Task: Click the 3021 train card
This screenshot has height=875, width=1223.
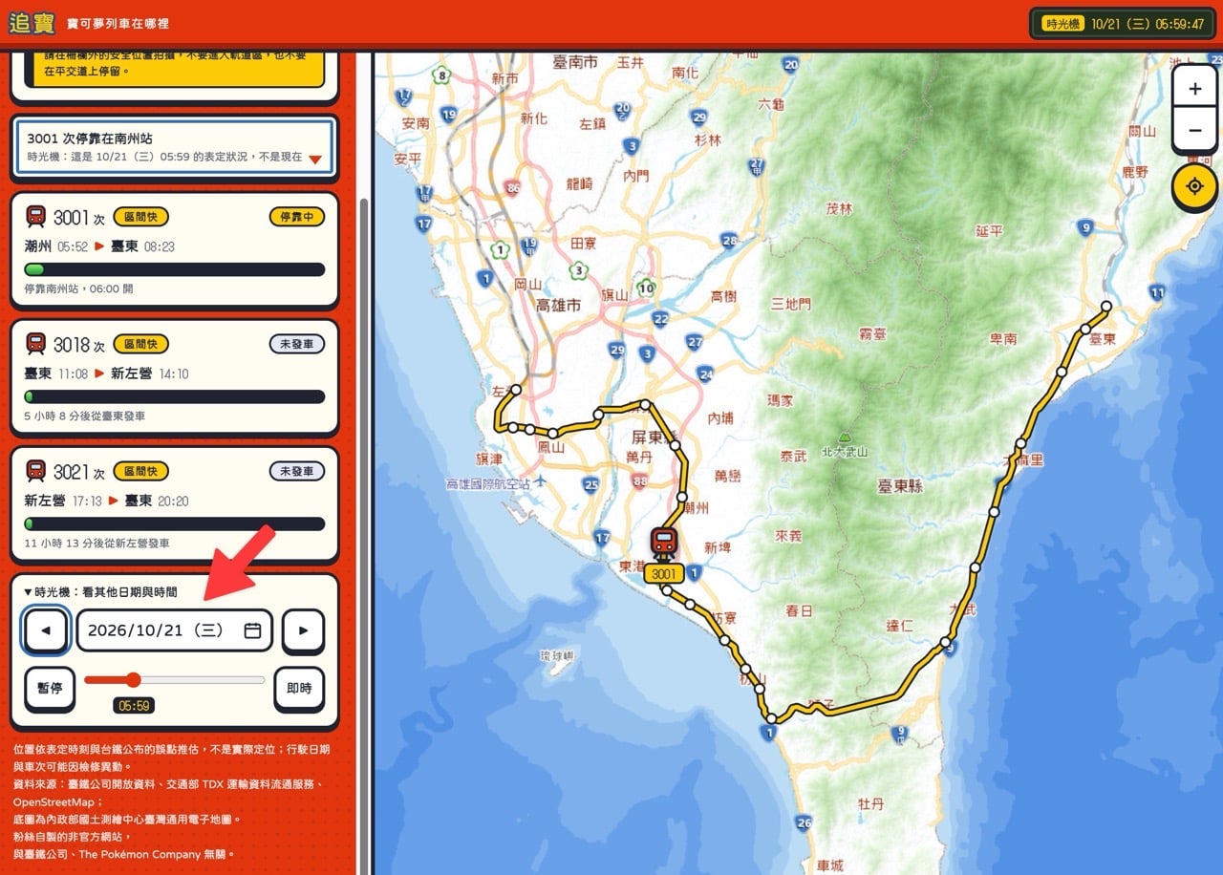Action: coord(175,505)
